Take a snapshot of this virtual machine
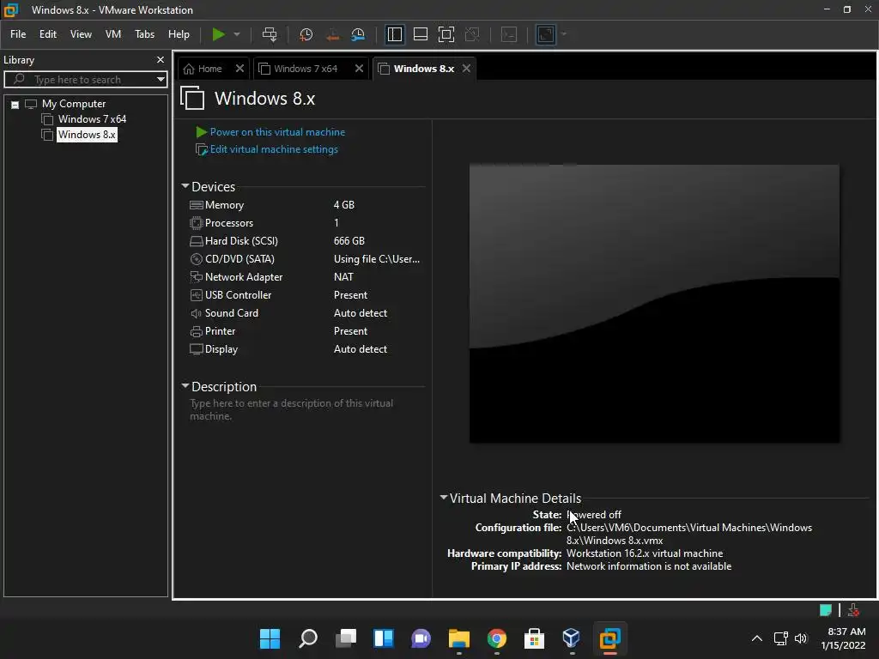 tap(306, 34)
